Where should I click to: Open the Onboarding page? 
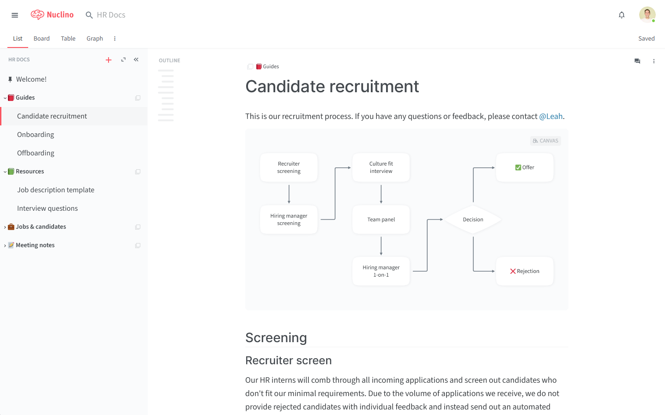(x=36, y=135)
